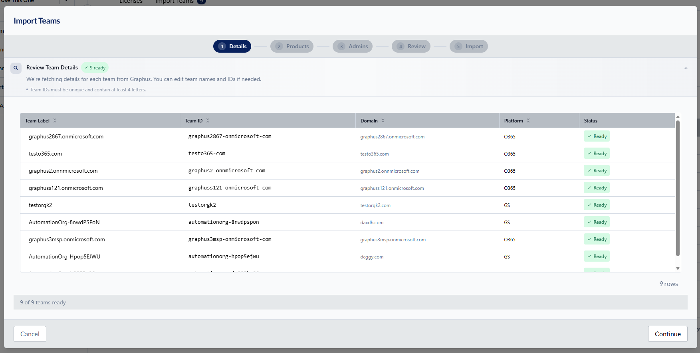Image resolution: width=700 pixels, height=353 pixels.
Task: Collapse the Review Team Details section
Action: pyautogui.click(x=686, y=68)
